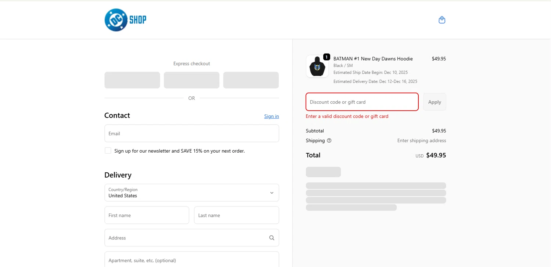Screen dimensions: 551x267
Task: Click the Subtotal label
Action: click(315, 131)
